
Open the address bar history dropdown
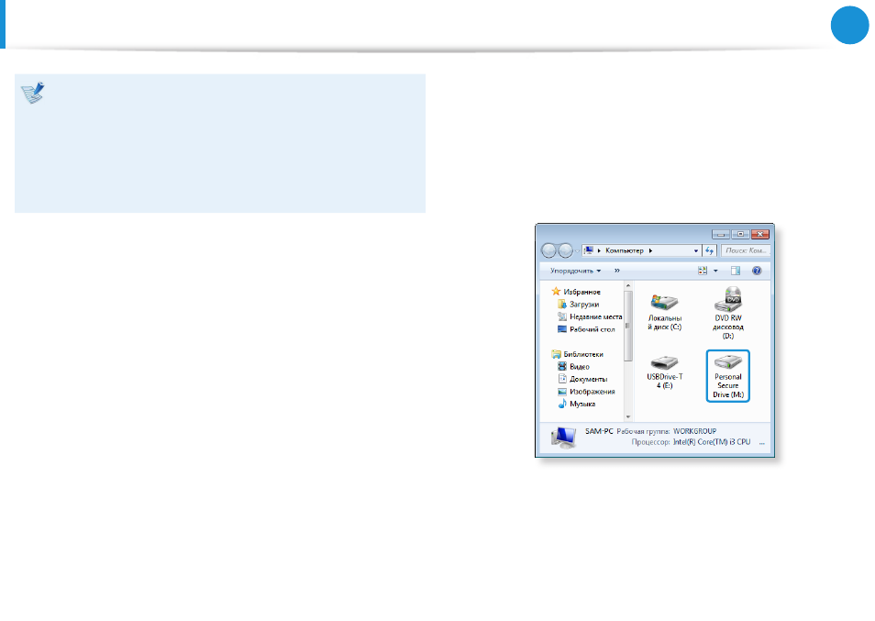695,251
